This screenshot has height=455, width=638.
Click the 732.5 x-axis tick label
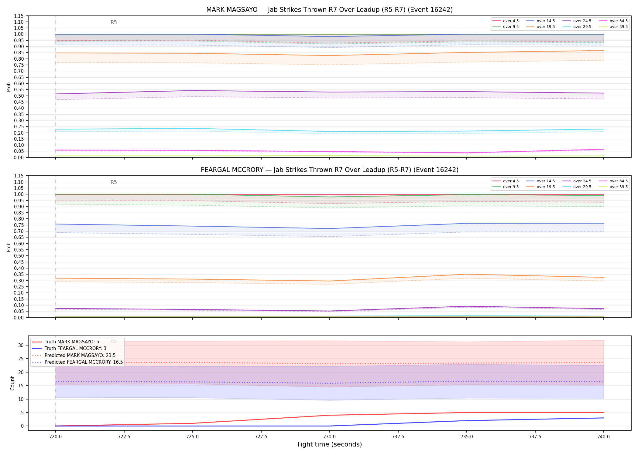pos(398,437)
